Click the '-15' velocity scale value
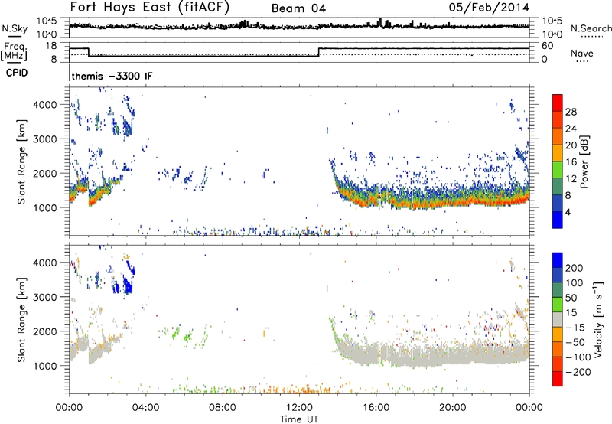612x424 pixels. point(575,327)
